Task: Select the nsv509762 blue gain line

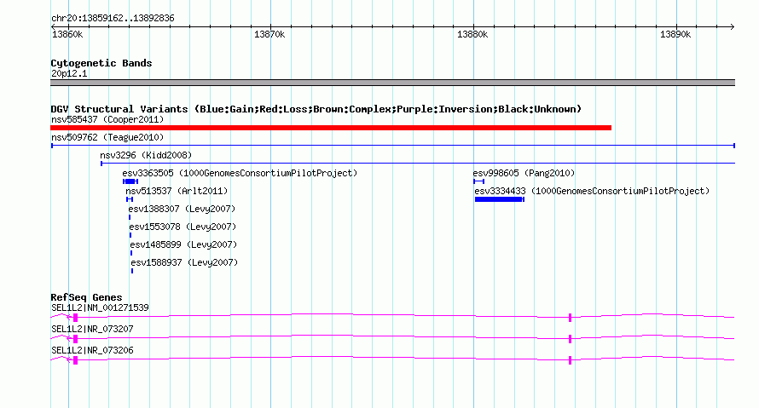Action: [x=393, y=146]
